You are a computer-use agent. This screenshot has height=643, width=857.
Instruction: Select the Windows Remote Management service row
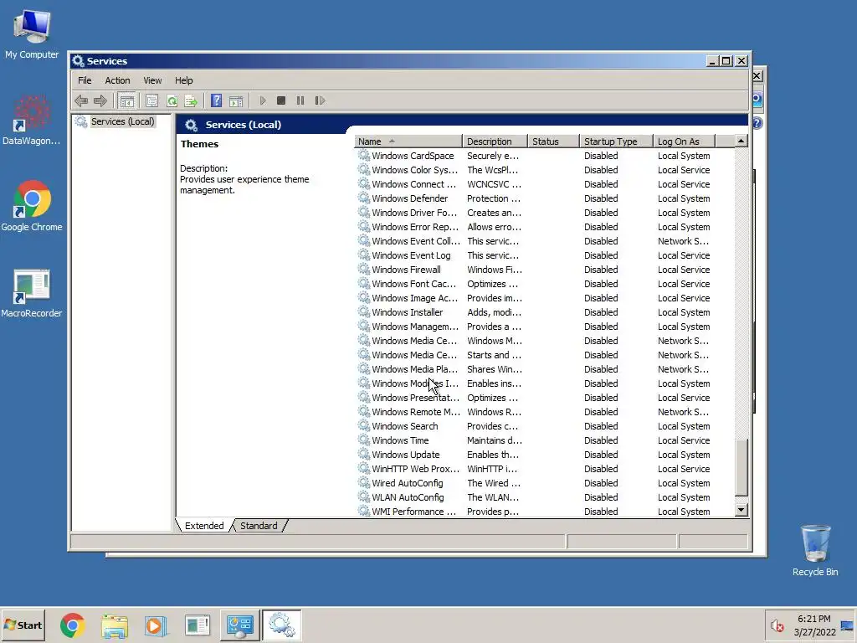[544, 412]
